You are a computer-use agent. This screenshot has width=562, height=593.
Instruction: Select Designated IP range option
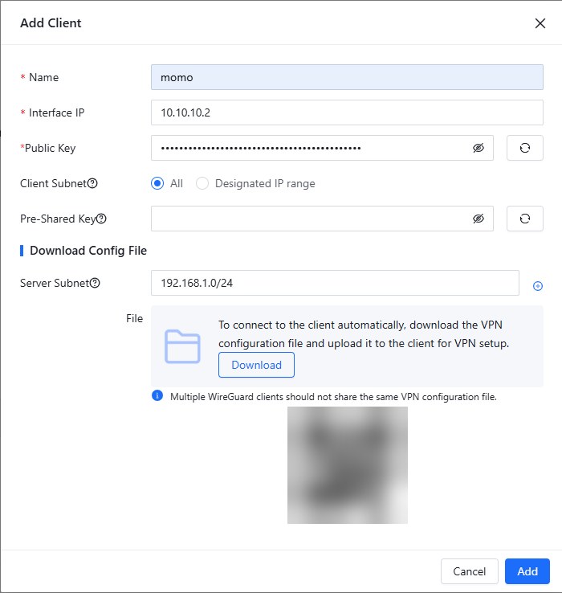coord(202,183)
